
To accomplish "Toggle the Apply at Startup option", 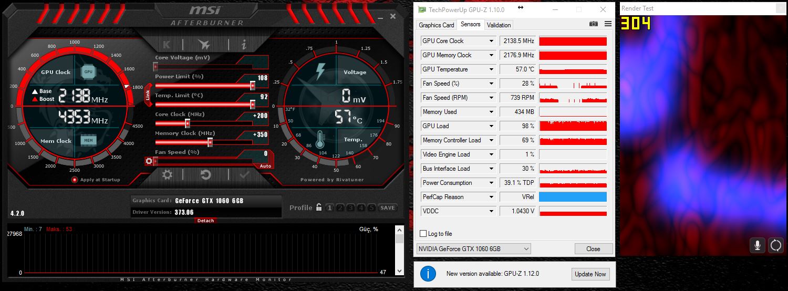I will 75,180.
